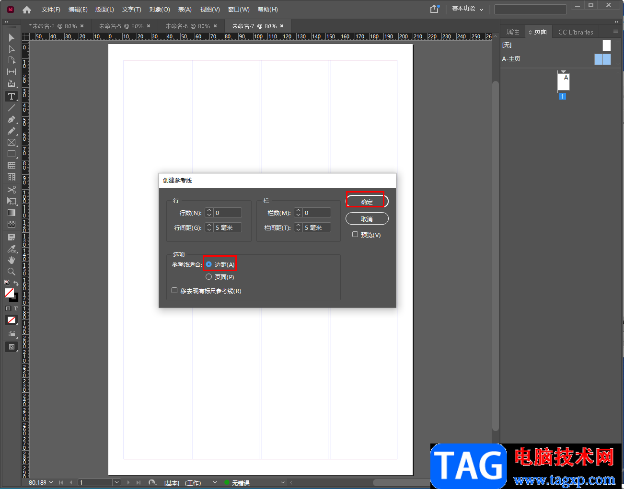Go to previous page arrow
Image resolution: width=624 pixels, height=489 pixels.
(71, 482)
